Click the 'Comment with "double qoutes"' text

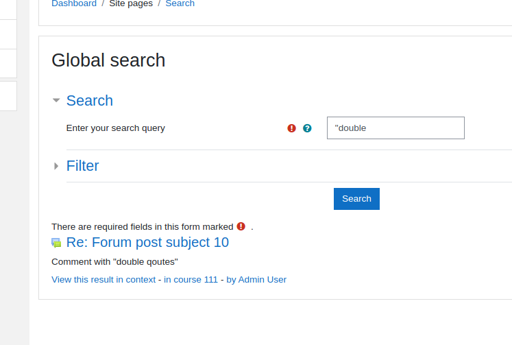[114, 262]
